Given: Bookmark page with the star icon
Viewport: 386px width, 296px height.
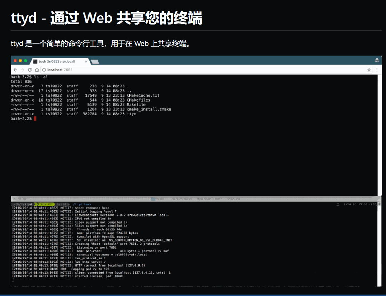Looking at the screenshot, I should point(369,70).
